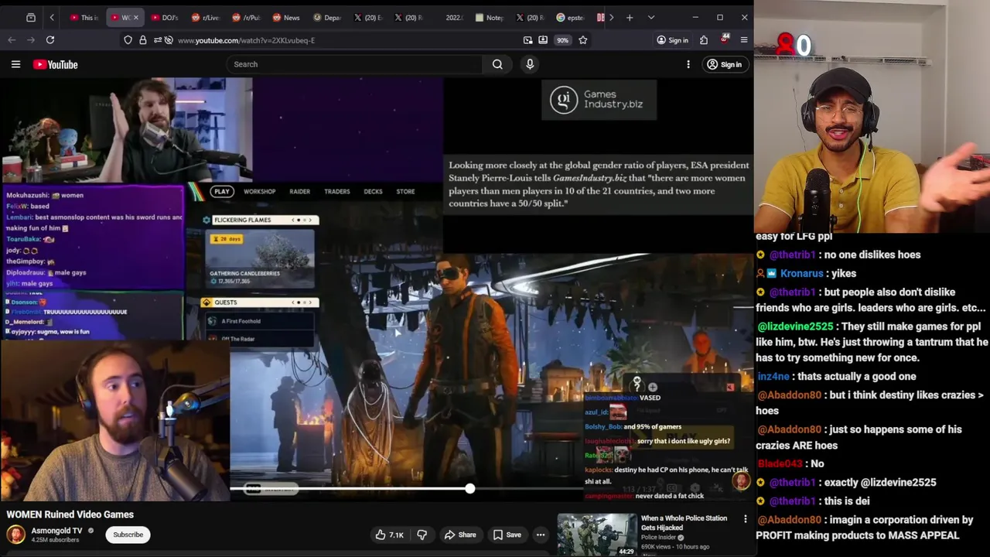
Task: Click the GamesIndustry.biz logo in video
Action: coord(599,100)
